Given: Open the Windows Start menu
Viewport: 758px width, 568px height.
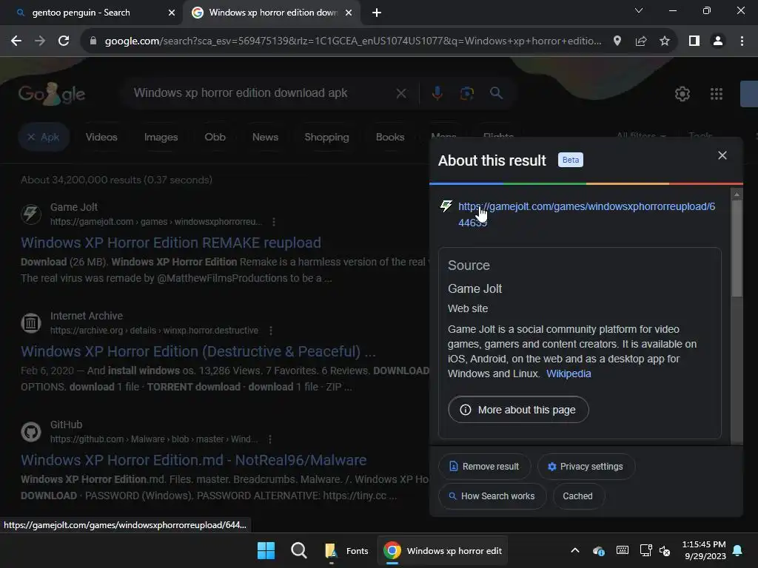Looking at the screenshot, I should (x=266, y=550).
